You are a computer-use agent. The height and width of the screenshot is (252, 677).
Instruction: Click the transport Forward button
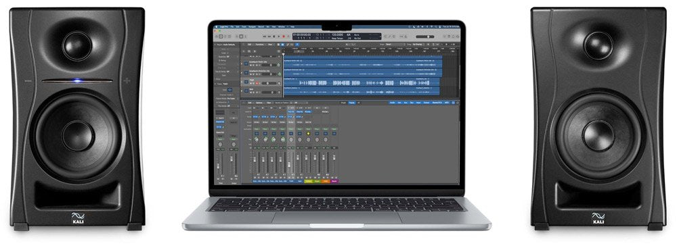(269, 36)
